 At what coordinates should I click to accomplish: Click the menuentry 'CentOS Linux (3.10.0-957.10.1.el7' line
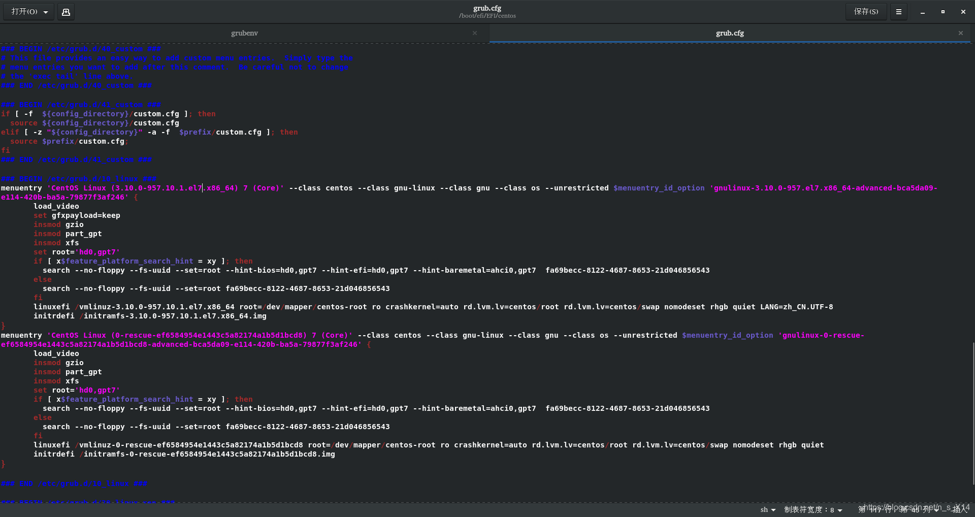click(x=469, y=192)
